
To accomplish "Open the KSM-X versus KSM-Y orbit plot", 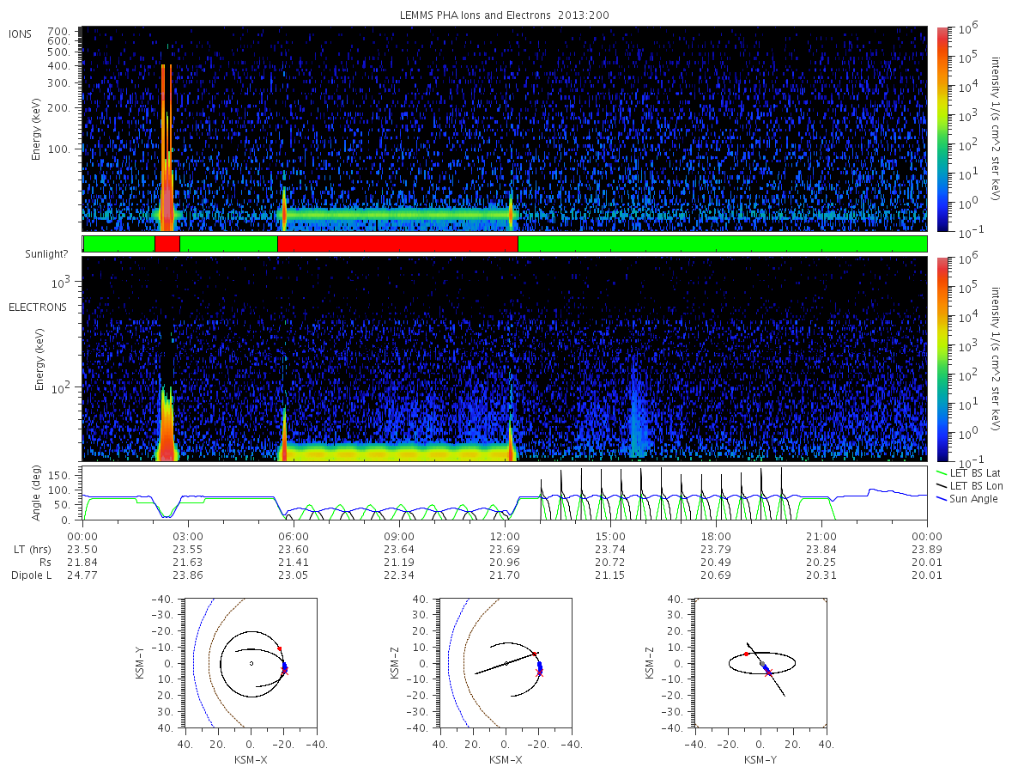I will point(251,663).
